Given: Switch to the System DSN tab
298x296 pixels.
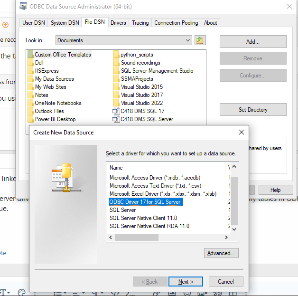Looking at the screenshot, I should click(65, 23).
